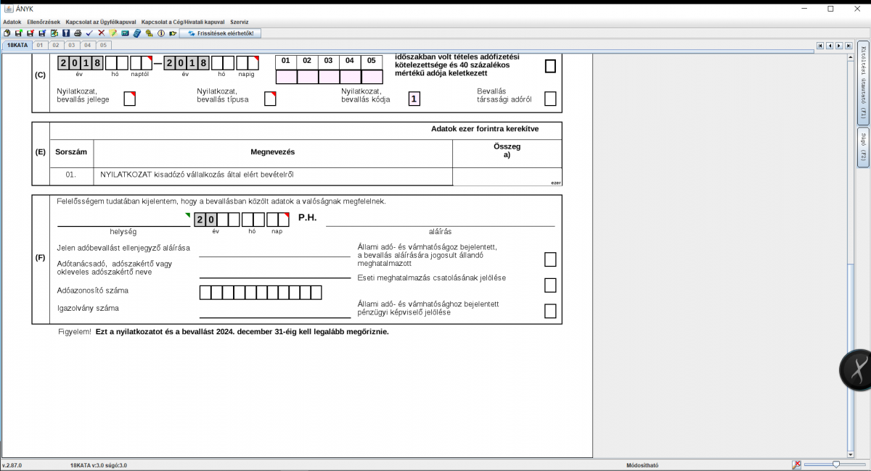Image resolution: width=871 pixels, height=471 pixels.
Task: Click the Nyilatkozat, bevallás kódja field
Action: point(414,99)
